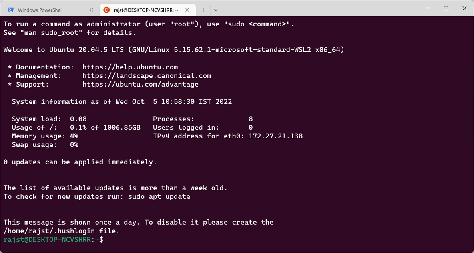This screenshot has height=253, width=474.
Task: Close the Ubuntu terminal tab
Action: pyautogui.click(x=188, y=10)
